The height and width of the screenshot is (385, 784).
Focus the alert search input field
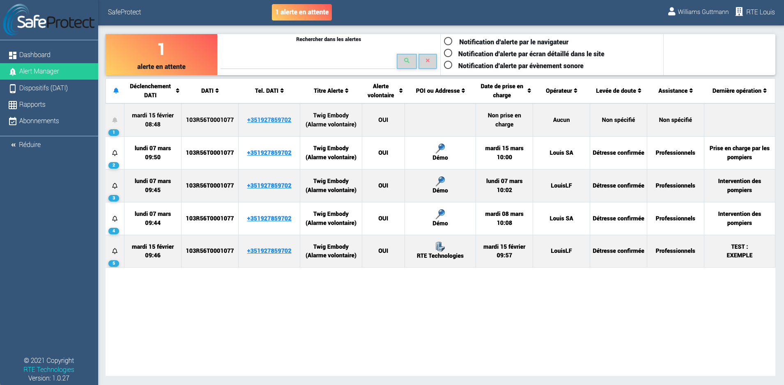tap(308, 62)
